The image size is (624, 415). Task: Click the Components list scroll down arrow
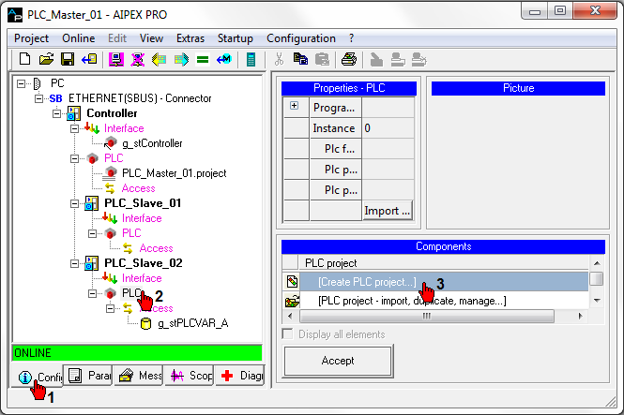coord(597,301)
